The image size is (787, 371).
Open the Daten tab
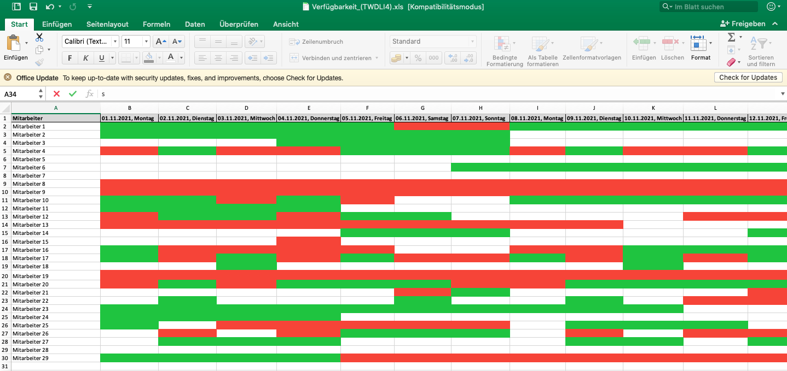tap(195, 24)
